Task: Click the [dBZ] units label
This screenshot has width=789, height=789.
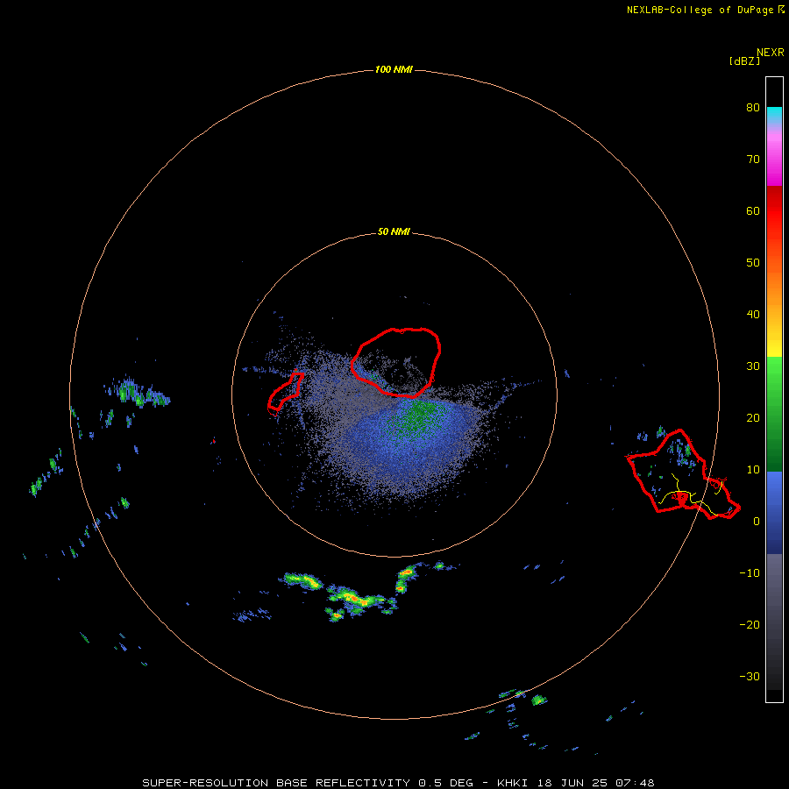Action: tap(744, 60)
